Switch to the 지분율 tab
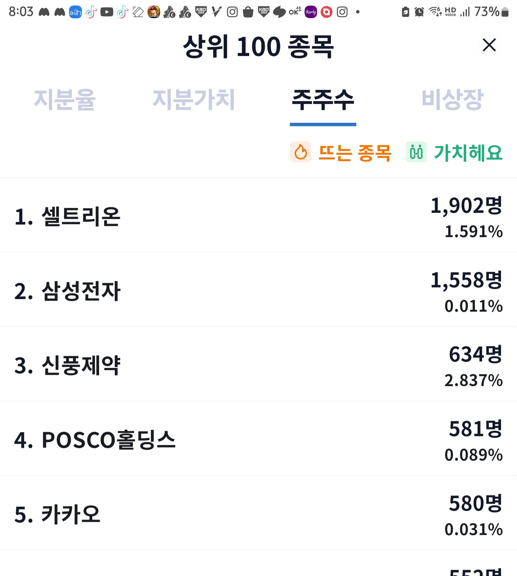The image size is (517, 576). tap(65, 99)
